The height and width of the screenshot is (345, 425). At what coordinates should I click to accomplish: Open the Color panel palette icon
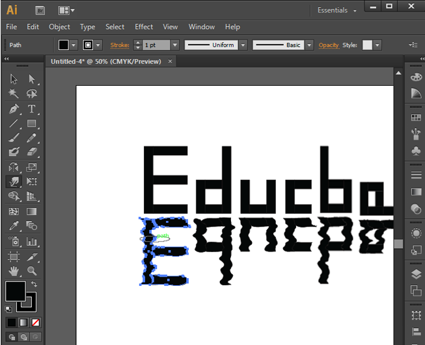coord(416,77)
